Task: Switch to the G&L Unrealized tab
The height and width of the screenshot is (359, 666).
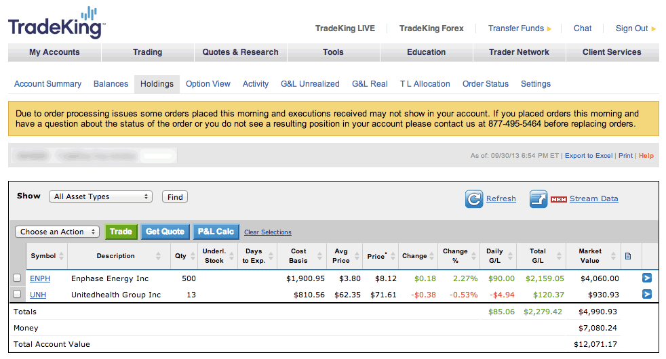Action: click(310, 84)
